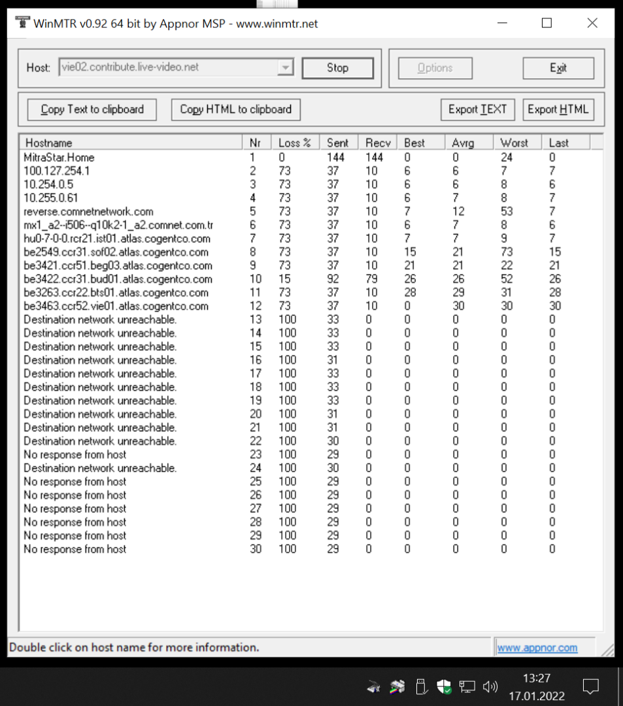Click the Worst column header
Screen dimensions: 623x706
click(518, 143)
